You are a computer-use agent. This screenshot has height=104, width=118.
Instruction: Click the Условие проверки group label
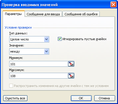[x=18, y=27]
